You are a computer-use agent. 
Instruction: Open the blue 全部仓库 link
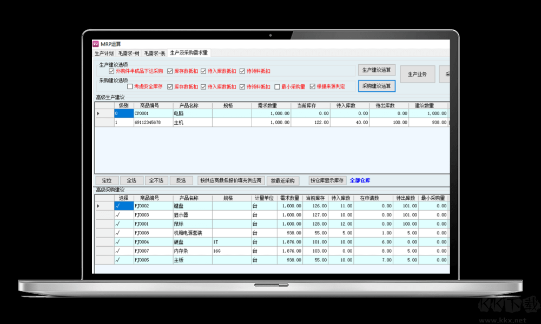point(360,180)
